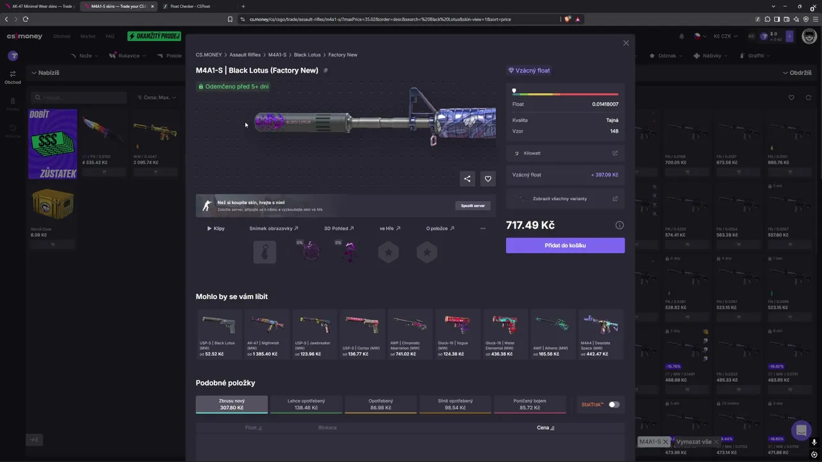The height and width of the screenshot is (462, 822).
Task: Click the second empty star sticker slot
Action: click(427, 252)
